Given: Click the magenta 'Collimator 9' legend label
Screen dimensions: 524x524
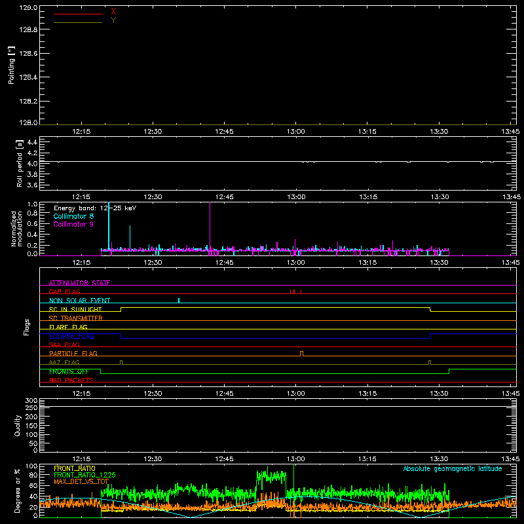Looking at the screenshot, I should pos(73,224).
